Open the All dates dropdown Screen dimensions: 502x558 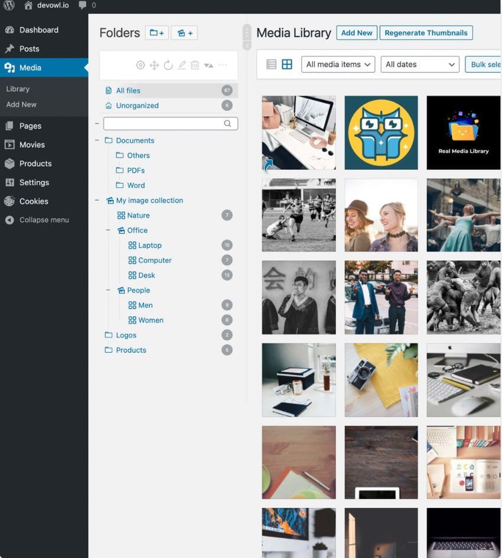pyautogui.click(x=420, y=64)
